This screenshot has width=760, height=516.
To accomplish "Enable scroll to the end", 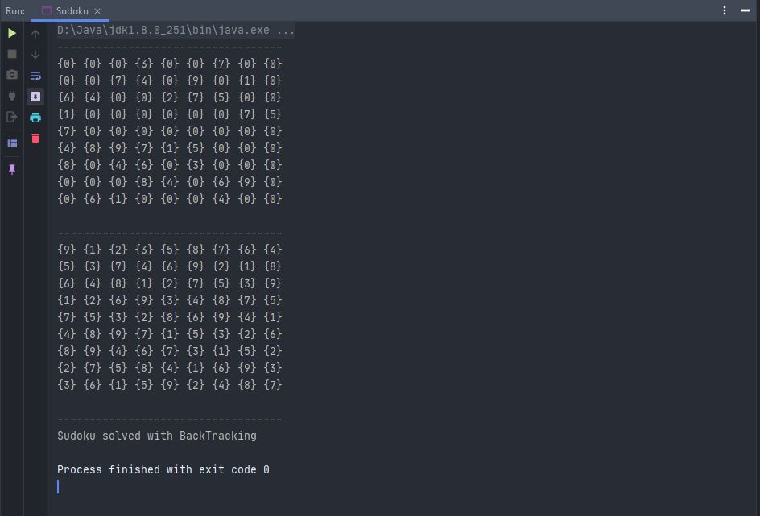I will coord(35,96).
